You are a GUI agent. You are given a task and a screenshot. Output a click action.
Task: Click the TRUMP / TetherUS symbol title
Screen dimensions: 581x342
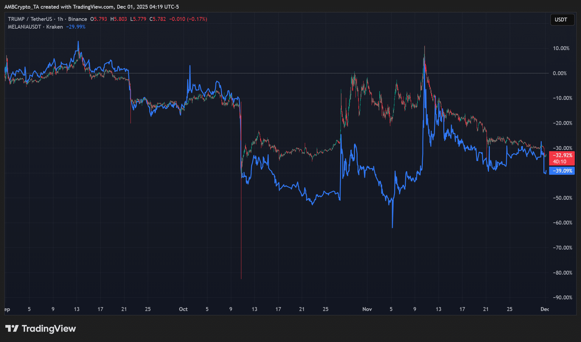30,19
